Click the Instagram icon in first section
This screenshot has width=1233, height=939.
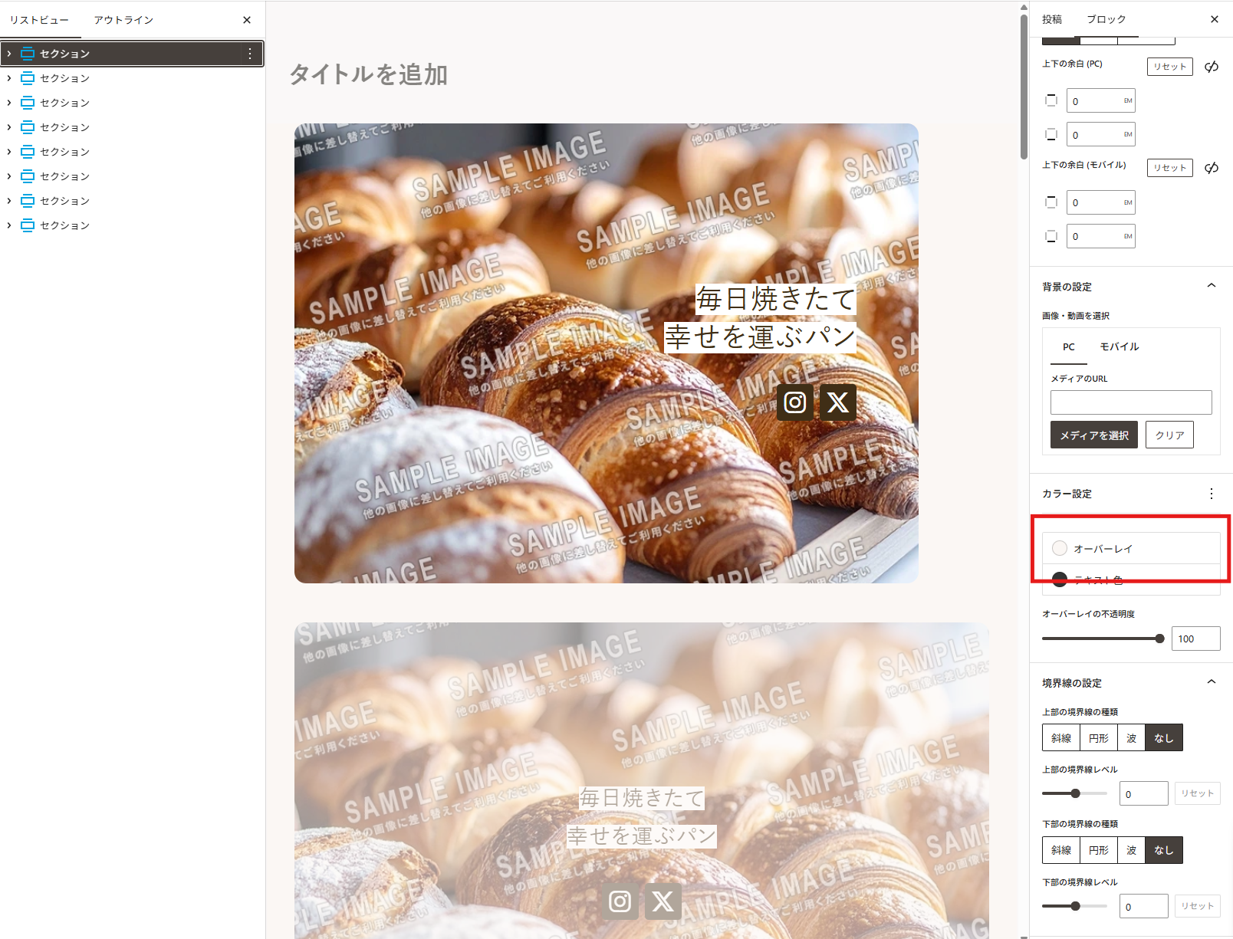795,402
